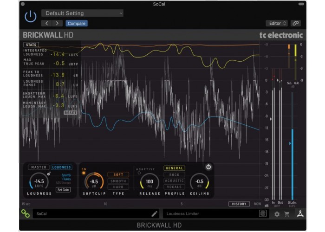Click Peak to Loudness value -13.9
The height and width of the screenshot is (232, 325).
(58, 75)
